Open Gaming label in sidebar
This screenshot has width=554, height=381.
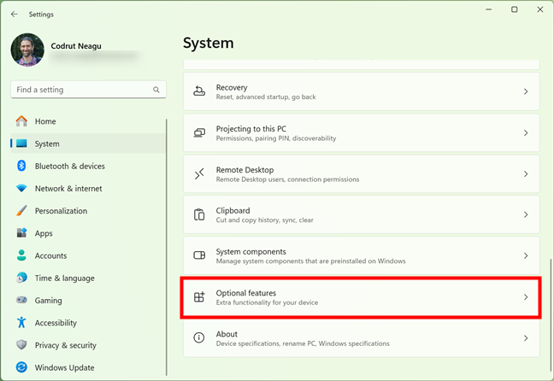click(48, 301)
